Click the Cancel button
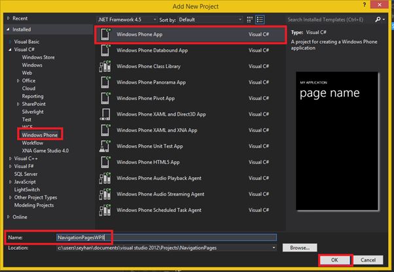 (368, 260)
